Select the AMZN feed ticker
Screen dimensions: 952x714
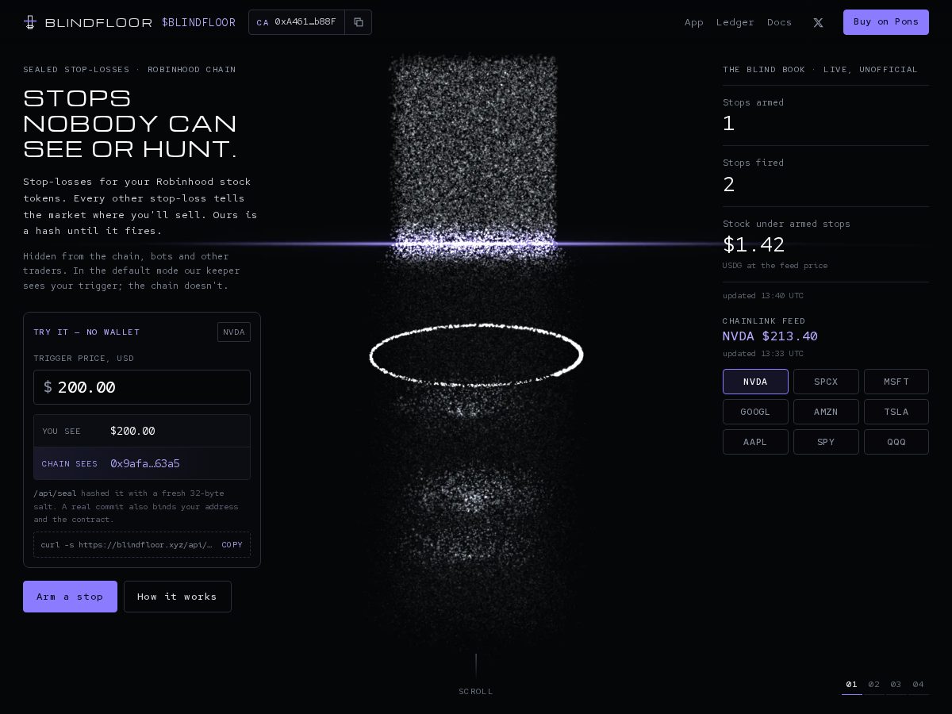[826, 412]
